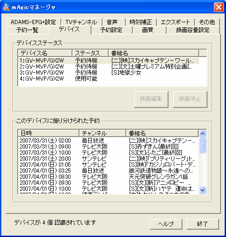Open the 画質 tab
Viewport: 226px width, 237px height.
pyautogui.click(x=148, y=30)
